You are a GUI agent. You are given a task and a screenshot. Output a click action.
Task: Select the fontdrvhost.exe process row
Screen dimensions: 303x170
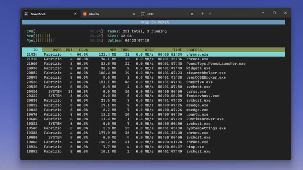point(153,96)
